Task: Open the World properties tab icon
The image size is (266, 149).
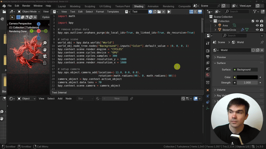Action: coord(208,75)
